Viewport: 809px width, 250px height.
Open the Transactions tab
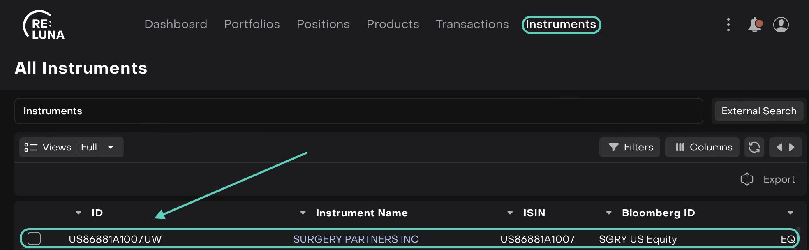pos(472,24)
